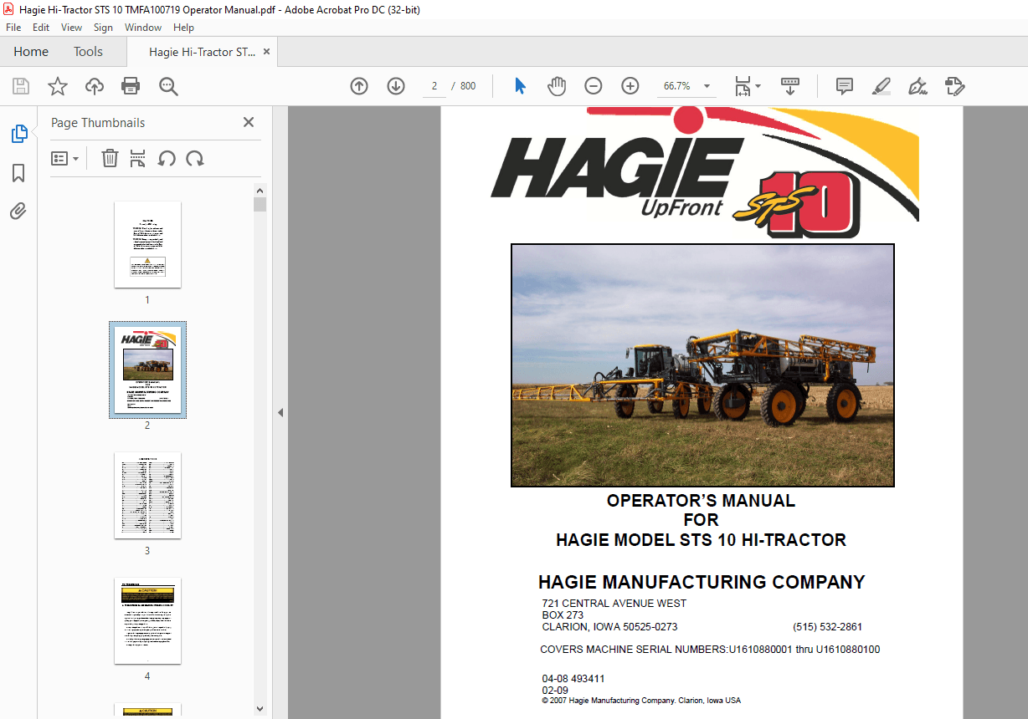Select the Highlight Text tool

click(881, 86)
